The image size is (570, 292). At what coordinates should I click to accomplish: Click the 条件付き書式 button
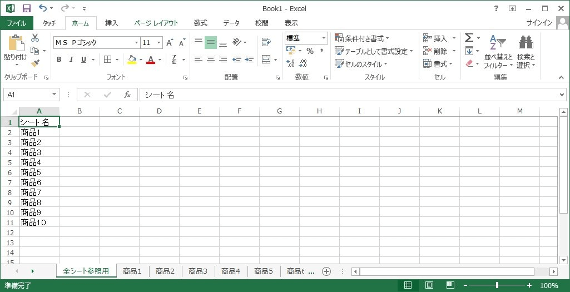pos(361,38)
